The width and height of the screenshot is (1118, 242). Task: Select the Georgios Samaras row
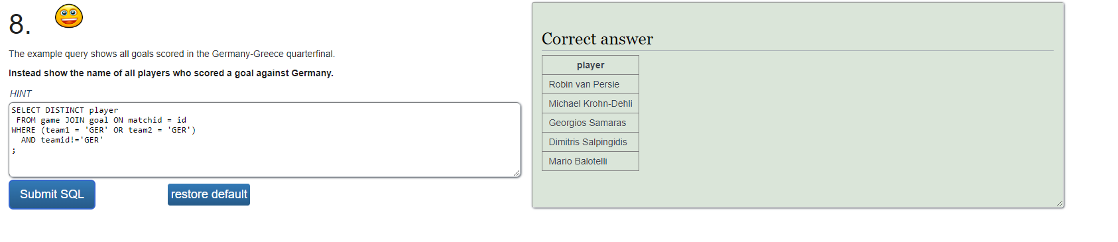(x=590, y=123)
